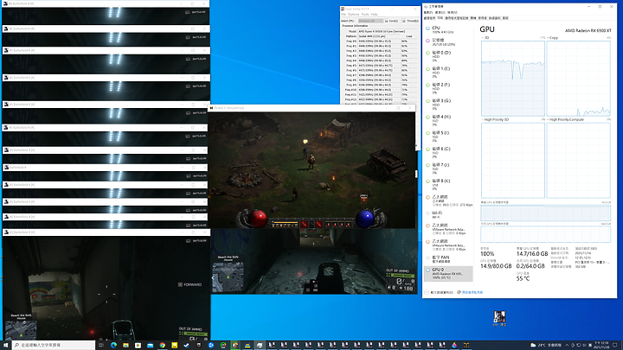Select the Wi-Fi entry in Task Manager sidebar
Screen dimensions: 623x350
coord(448,215)
